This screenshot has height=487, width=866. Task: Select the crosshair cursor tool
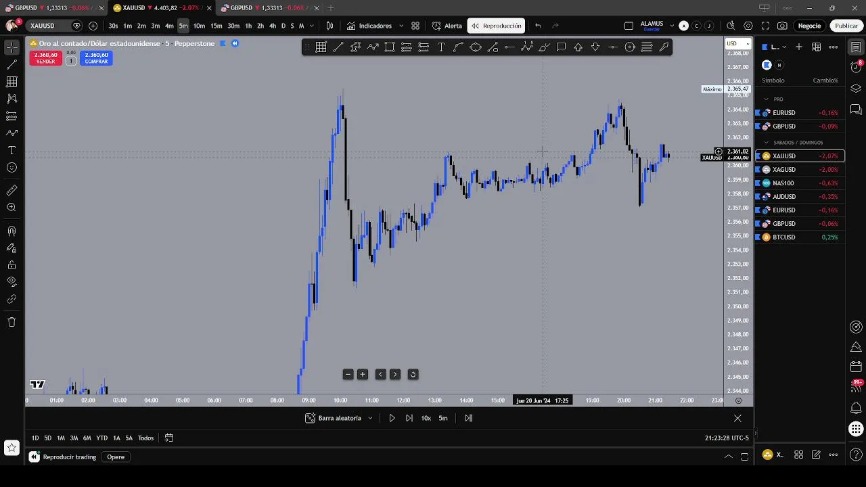pyautogui.click(x=12, y=47)
